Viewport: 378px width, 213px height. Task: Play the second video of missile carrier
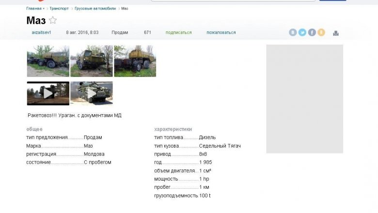pos(92,93)
